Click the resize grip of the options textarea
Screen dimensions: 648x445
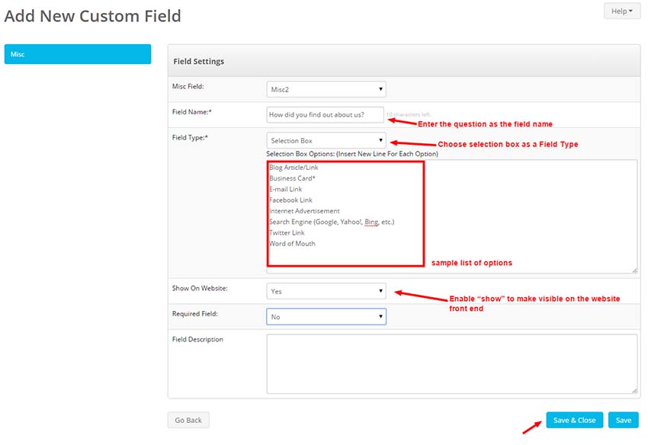[x=634, y=271]
